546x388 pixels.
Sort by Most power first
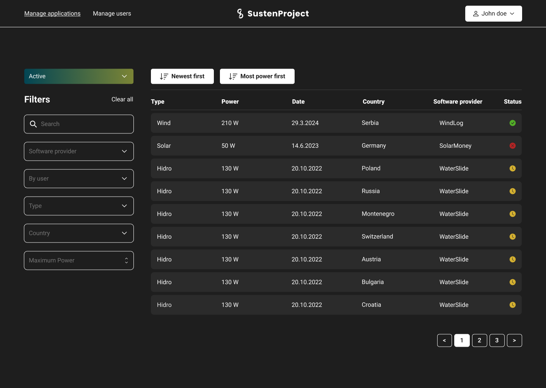point(257,77)
